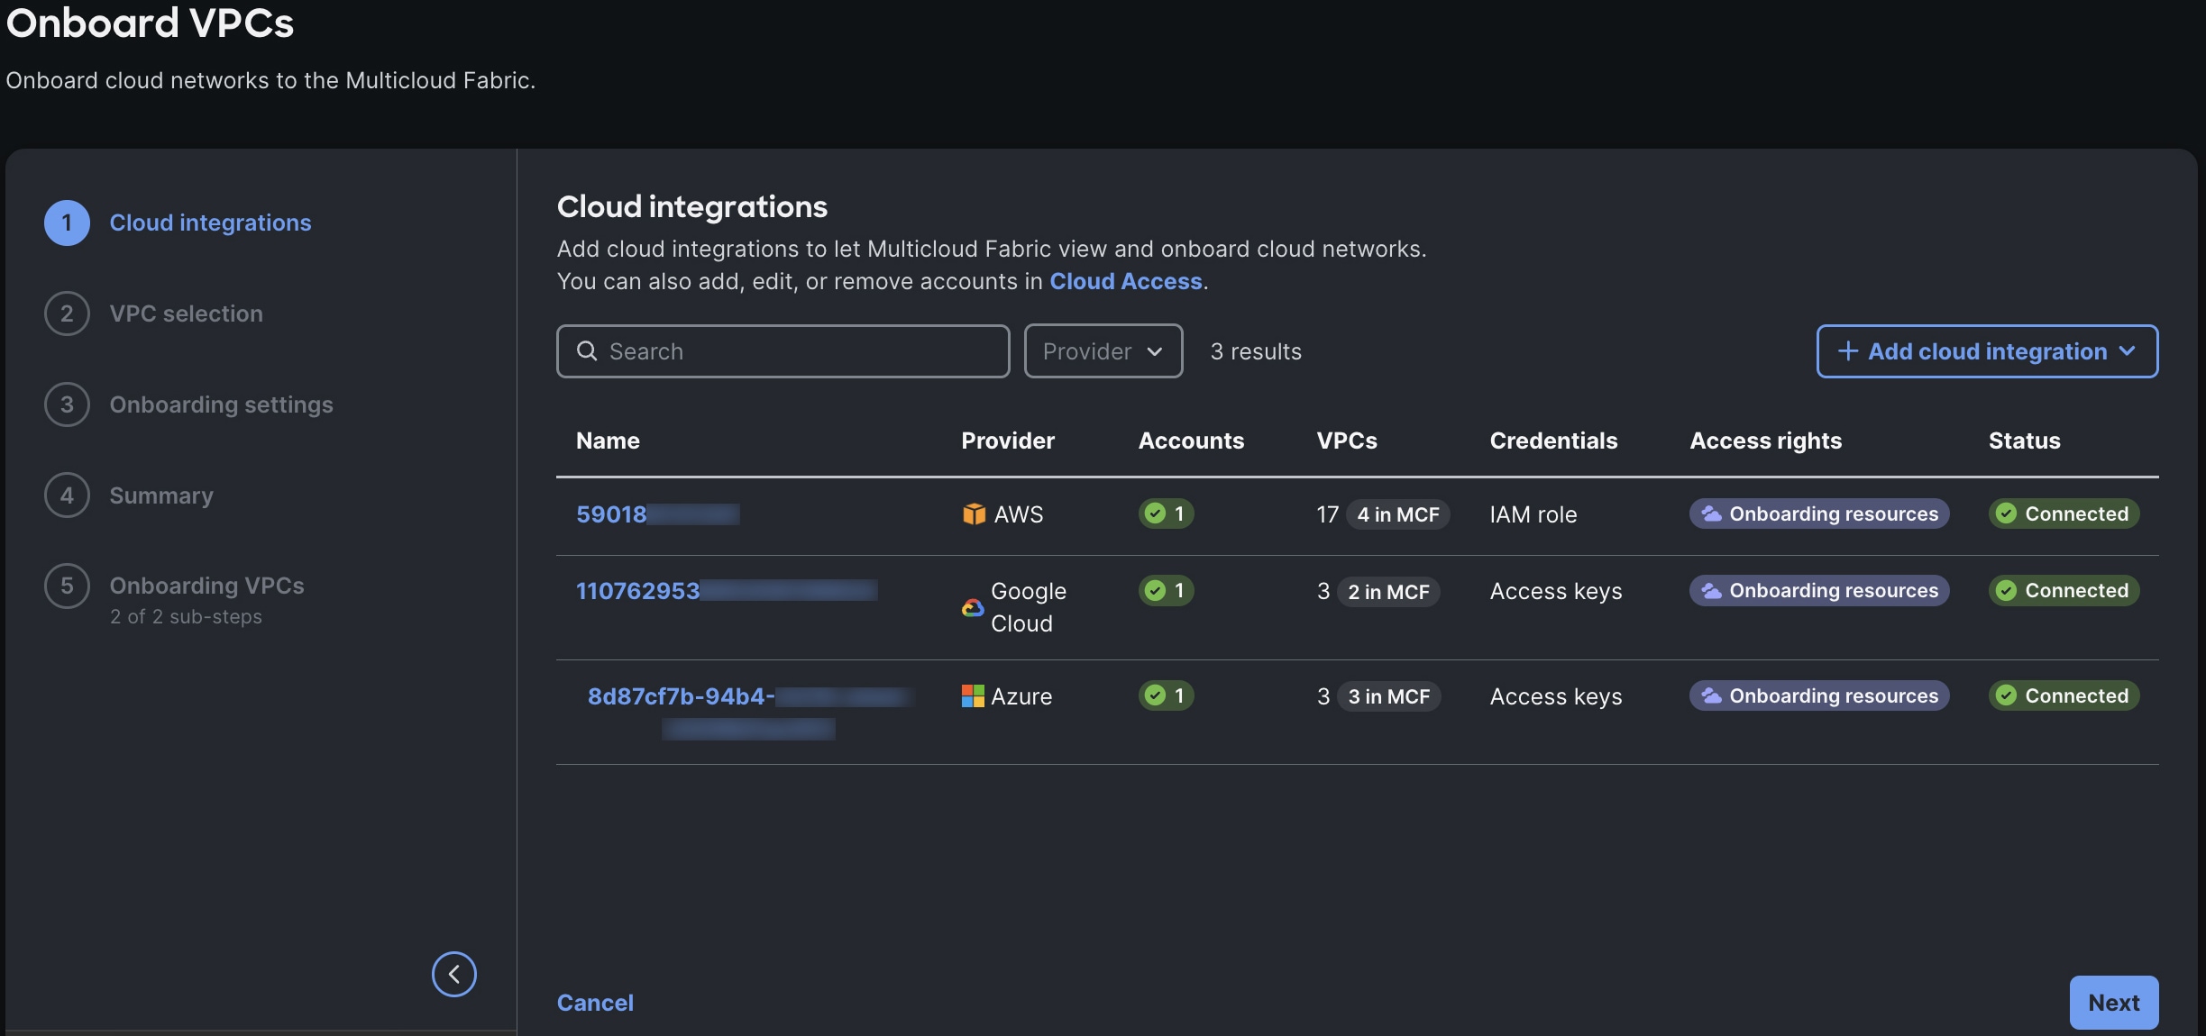The height and width of the screenshot is (1036, 2206).
Task: Open the Provider filter dropdown
Action: tap(1103, 350)
